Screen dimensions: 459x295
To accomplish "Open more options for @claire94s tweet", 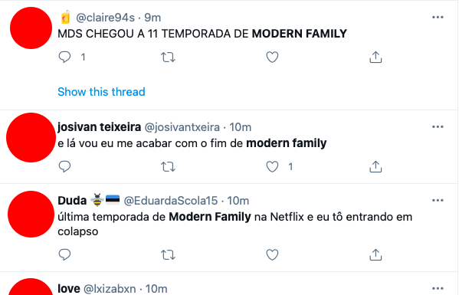I will point(438,18).
